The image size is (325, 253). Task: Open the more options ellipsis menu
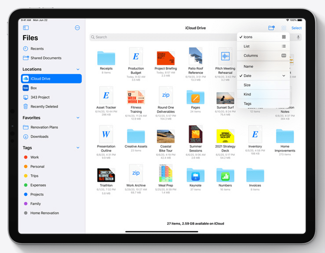point(78,28)
